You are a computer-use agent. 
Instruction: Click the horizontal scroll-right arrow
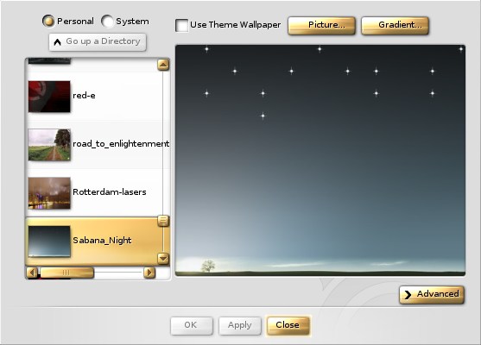149,273
